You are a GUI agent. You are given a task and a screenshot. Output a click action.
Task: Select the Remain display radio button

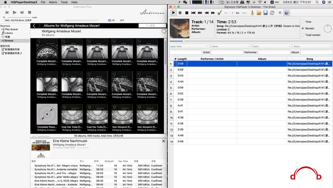tap(303, 29)
